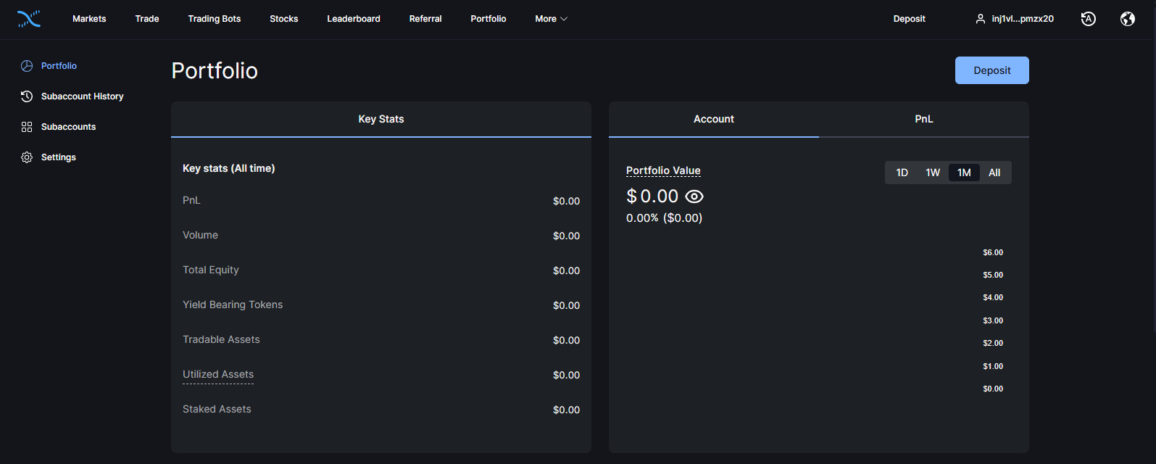Select the Key Stats tab

pos(381,119)
